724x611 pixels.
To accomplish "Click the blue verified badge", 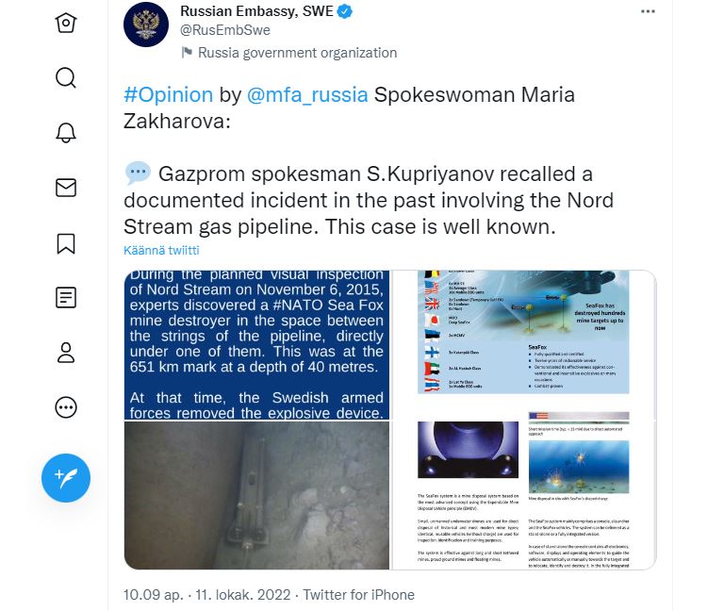I will (344, 11).
